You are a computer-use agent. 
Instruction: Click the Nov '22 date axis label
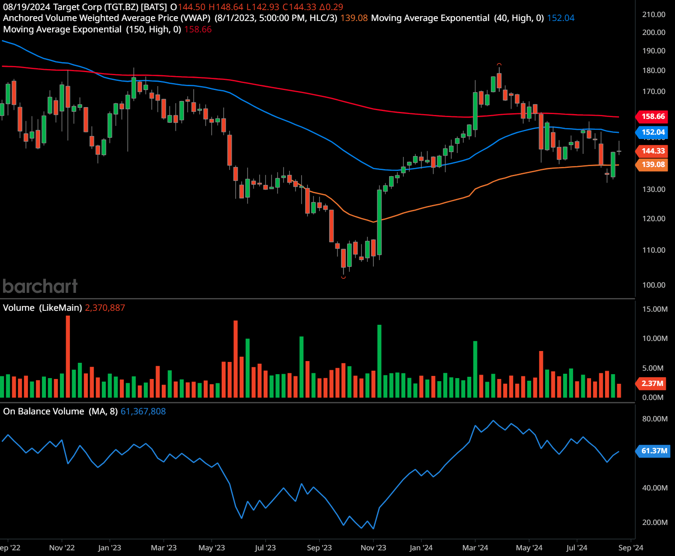click(62, 548)
